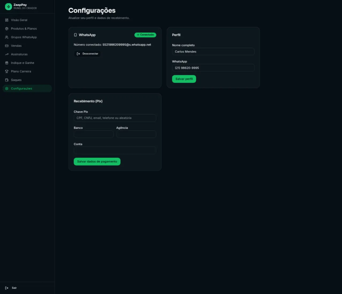Focus the WhatsApp phone number field
Screen dimensions: 342x294
tap(213, 68)
